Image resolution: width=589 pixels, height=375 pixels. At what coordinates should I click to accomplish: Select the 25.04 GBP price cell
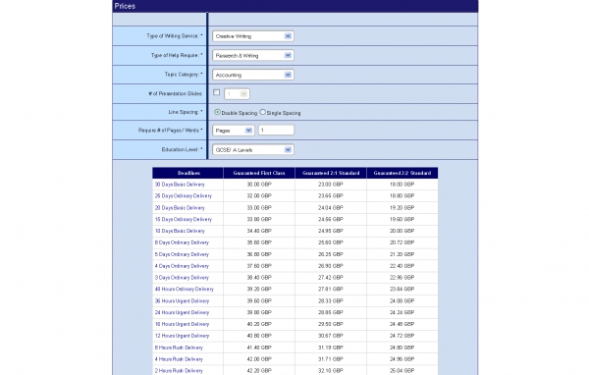[x=402, y=371]
